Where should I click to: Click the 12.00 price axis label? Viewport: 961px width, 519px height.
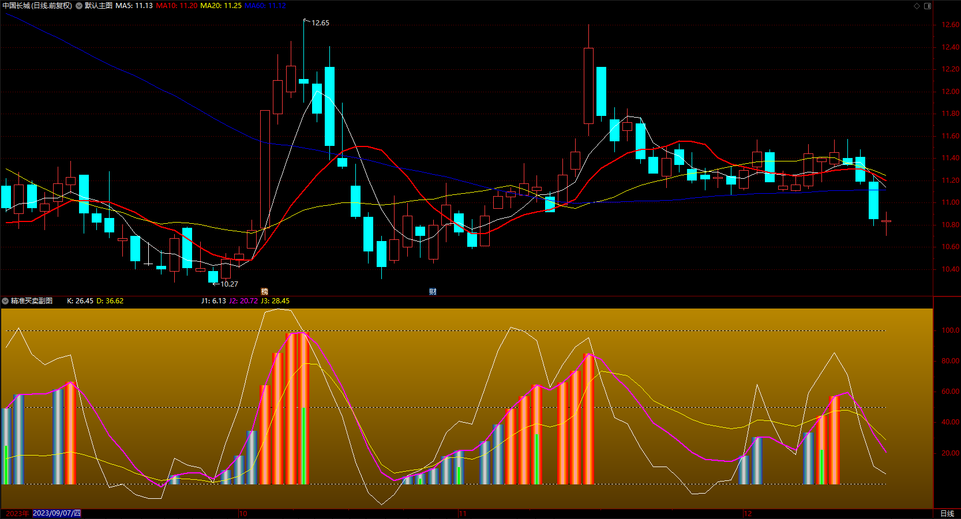951,92
